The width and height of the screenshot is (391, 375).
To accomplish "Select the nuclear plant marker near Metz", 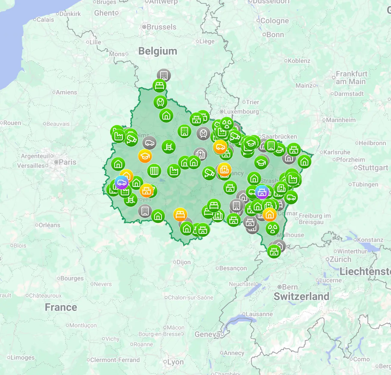I will click(226, 124).
